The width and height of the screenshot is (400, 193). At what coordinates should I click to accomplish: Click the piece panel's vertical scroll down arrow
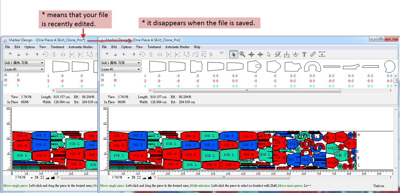pyautogui.click(x=396, y=86)
